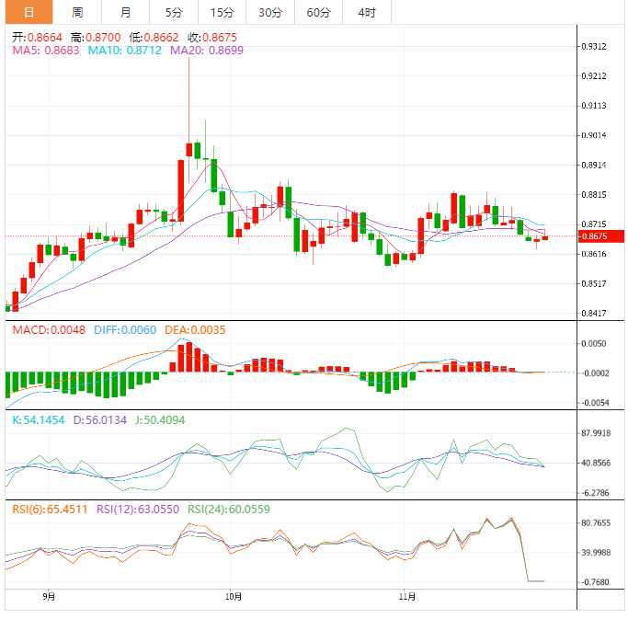Click the 0.8815 price axis label
The width and height of the screenshot is (628, 619).
pyautogui.click(x=594, y=195)
